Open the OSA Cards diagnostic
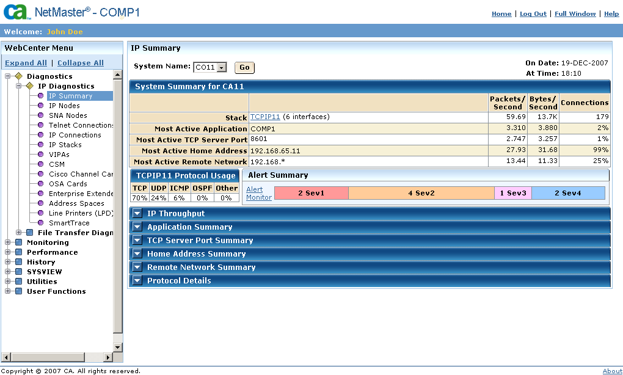Image resolution: width=623 pixels, height=375 pixels. coord(67,183)
